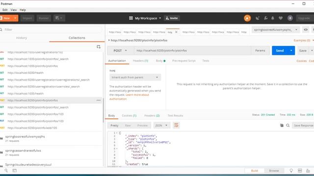The height and width of the screenshot is (176, 314).
Task: Switch to the History tab
Action: pos(22,38)
